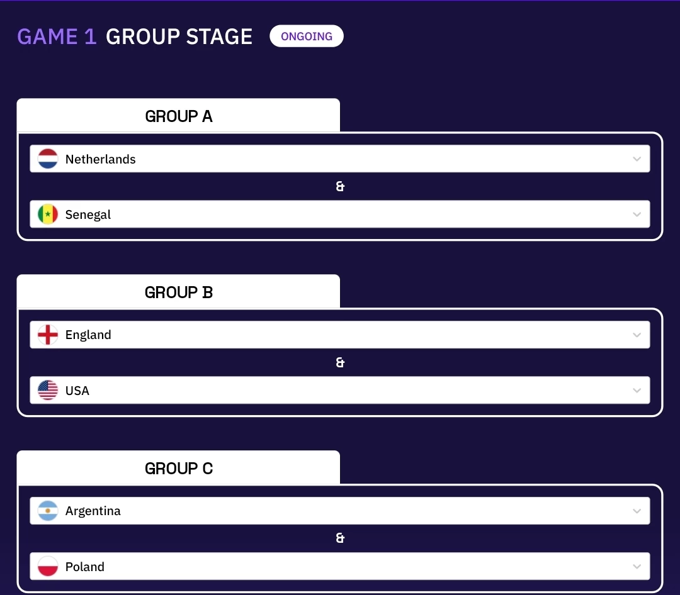Select the GROUP B header tab
The image size is (680, 595).
178,292
